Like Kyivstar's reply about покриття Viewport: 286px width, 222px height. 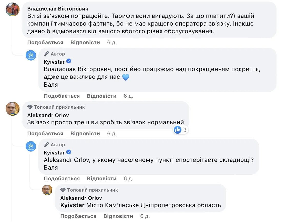coord(62,96)
